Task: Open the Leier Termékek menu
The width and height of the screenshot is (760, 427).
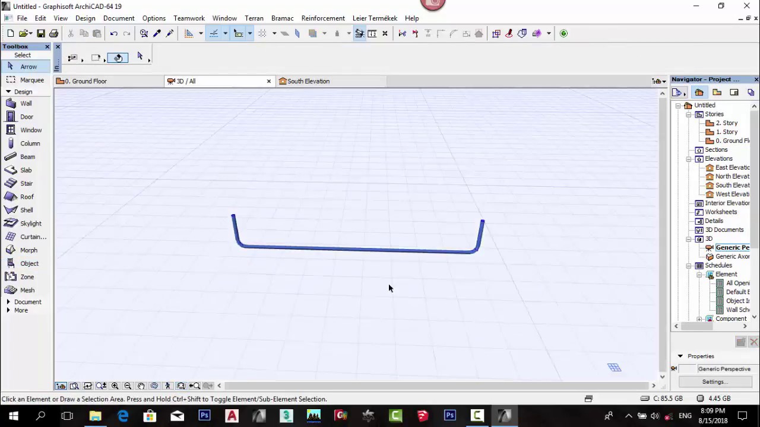Action: click(x=375, y=18)
